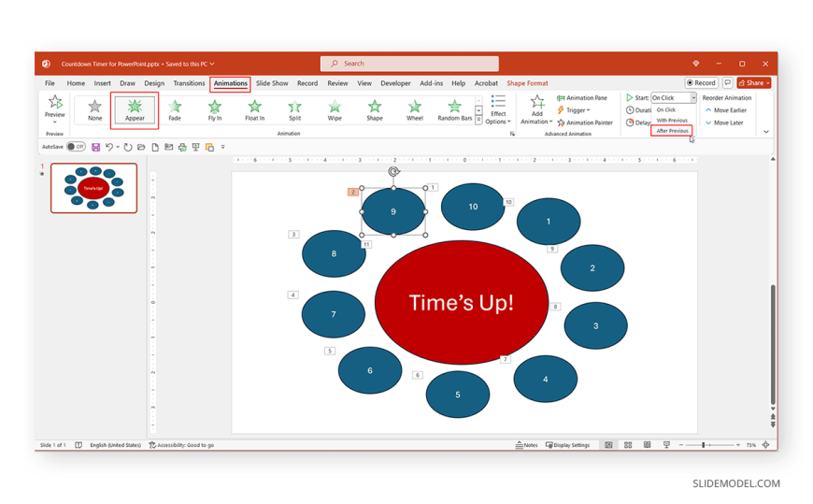Image resolution: width=813 pixels, height=504 pixels.
Task: Toggle the AutoSave switch
Action: coord(76,147)
